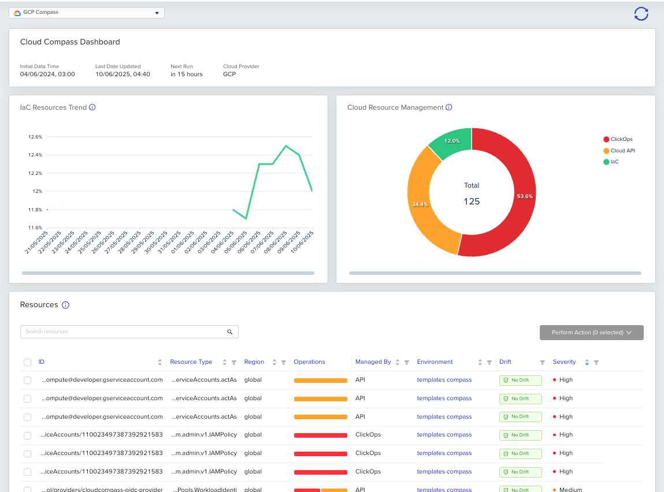
Task: Check the first resource row checkbox
Action: click(27, 380)
